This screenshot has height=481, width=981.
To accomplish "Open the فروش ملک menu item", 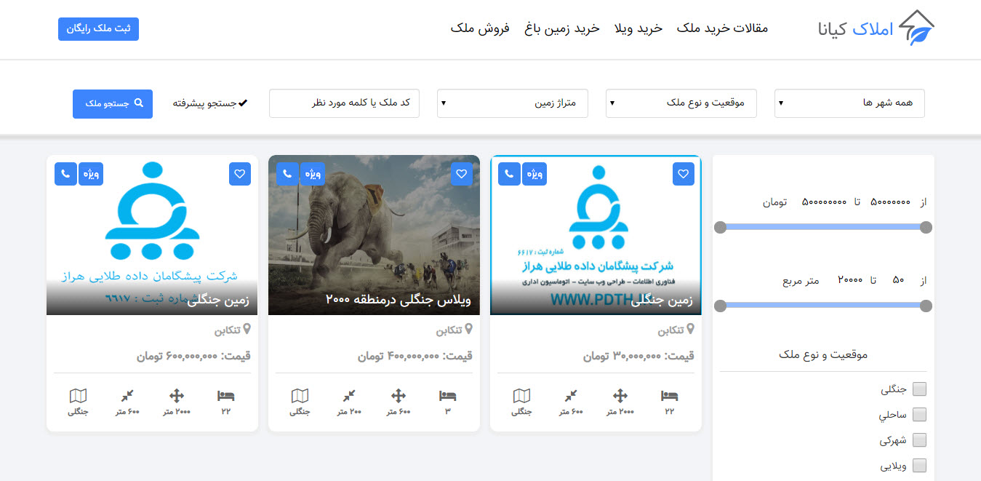I will tap(480, 29).
